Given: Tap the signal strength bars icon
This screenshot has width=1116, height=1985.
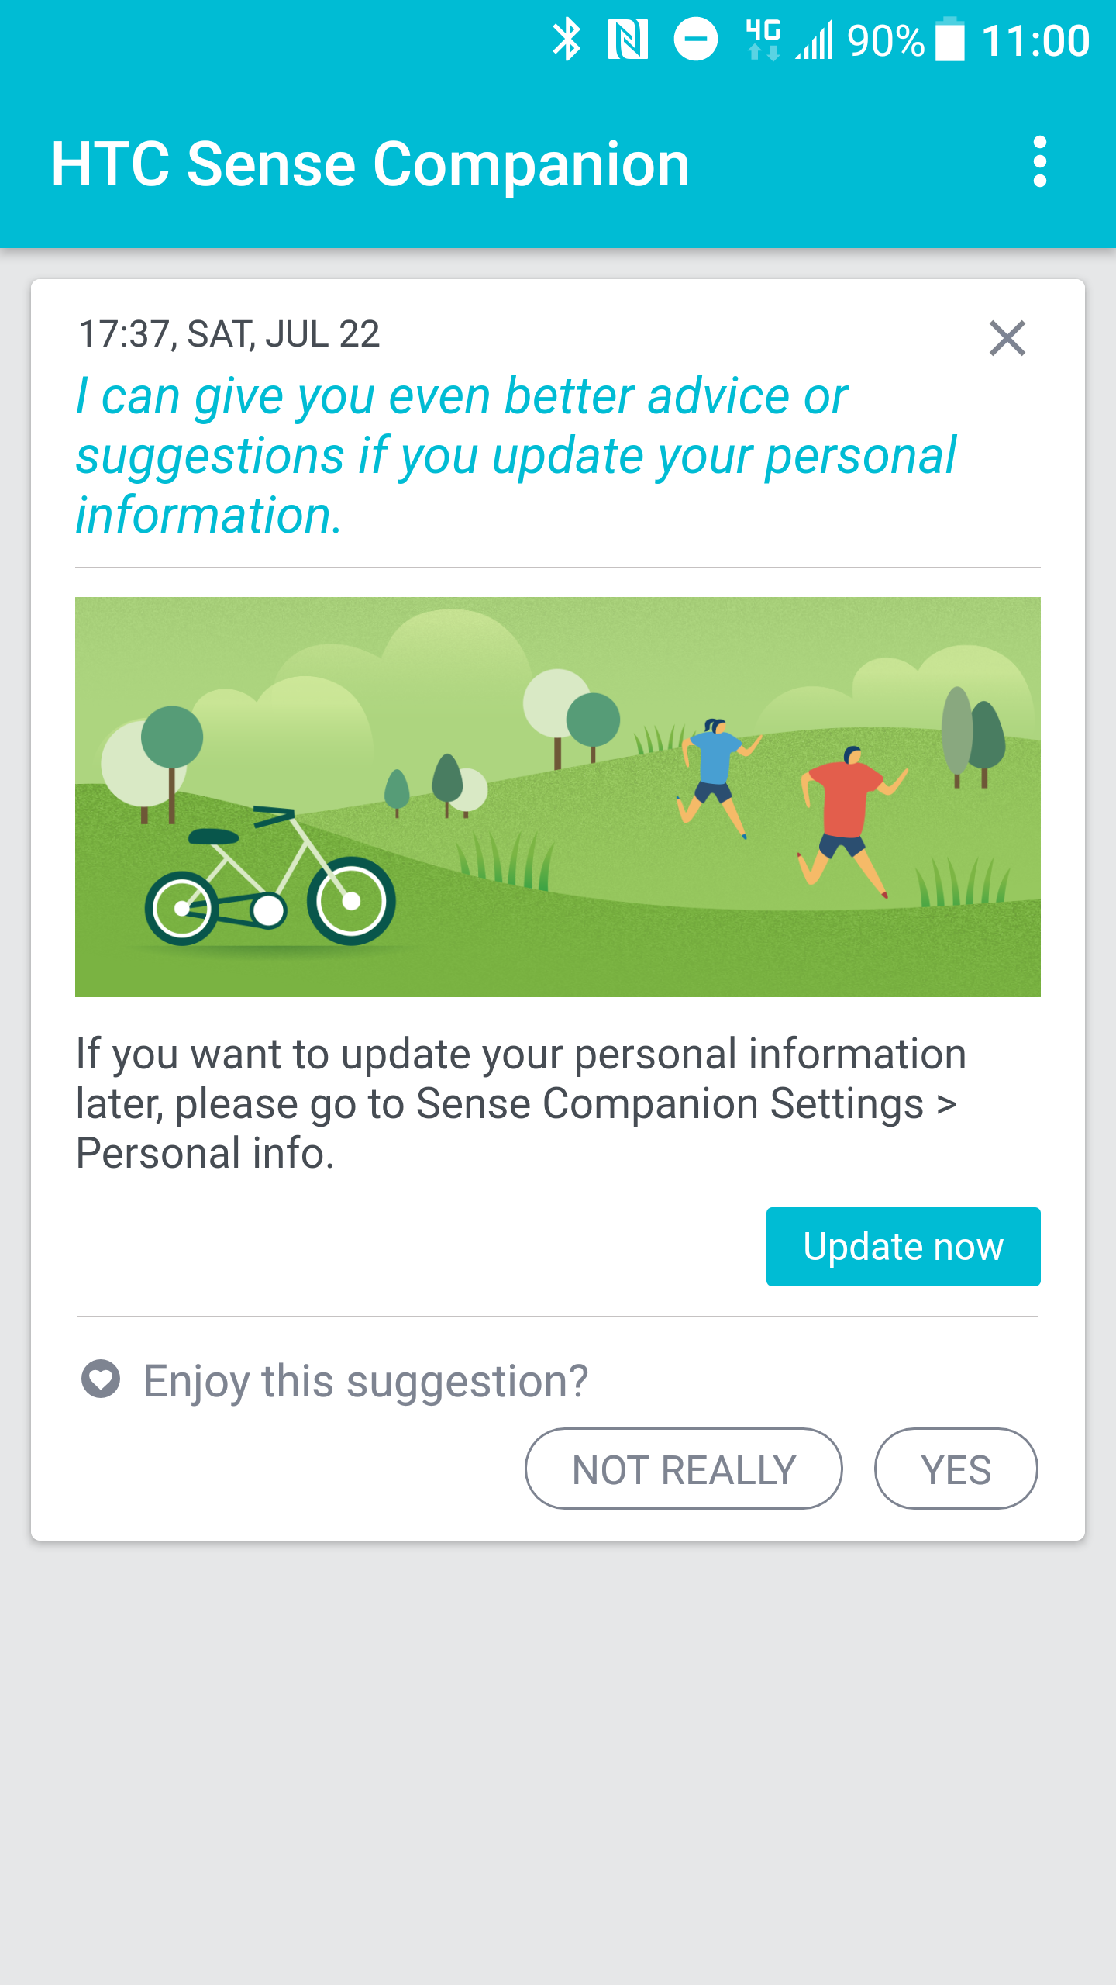Looking at the screenshot, I should [815, 40].
